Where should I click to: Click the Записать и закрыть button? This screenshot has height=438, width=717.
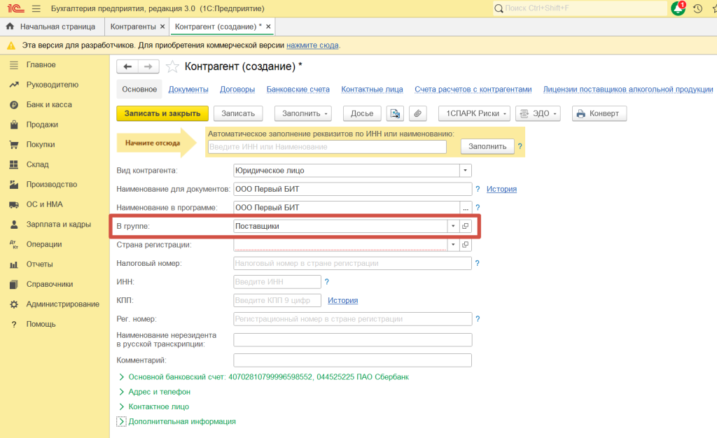tap(162, 113)
